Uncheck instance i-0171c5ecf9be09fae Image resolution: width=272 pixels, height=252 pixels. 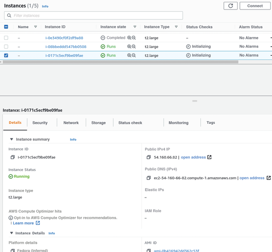6,55
